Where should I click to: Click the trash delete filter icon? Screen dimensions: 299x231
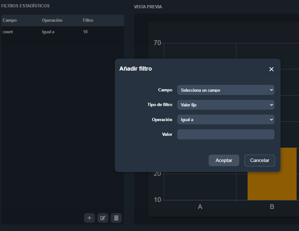[116, 218]
